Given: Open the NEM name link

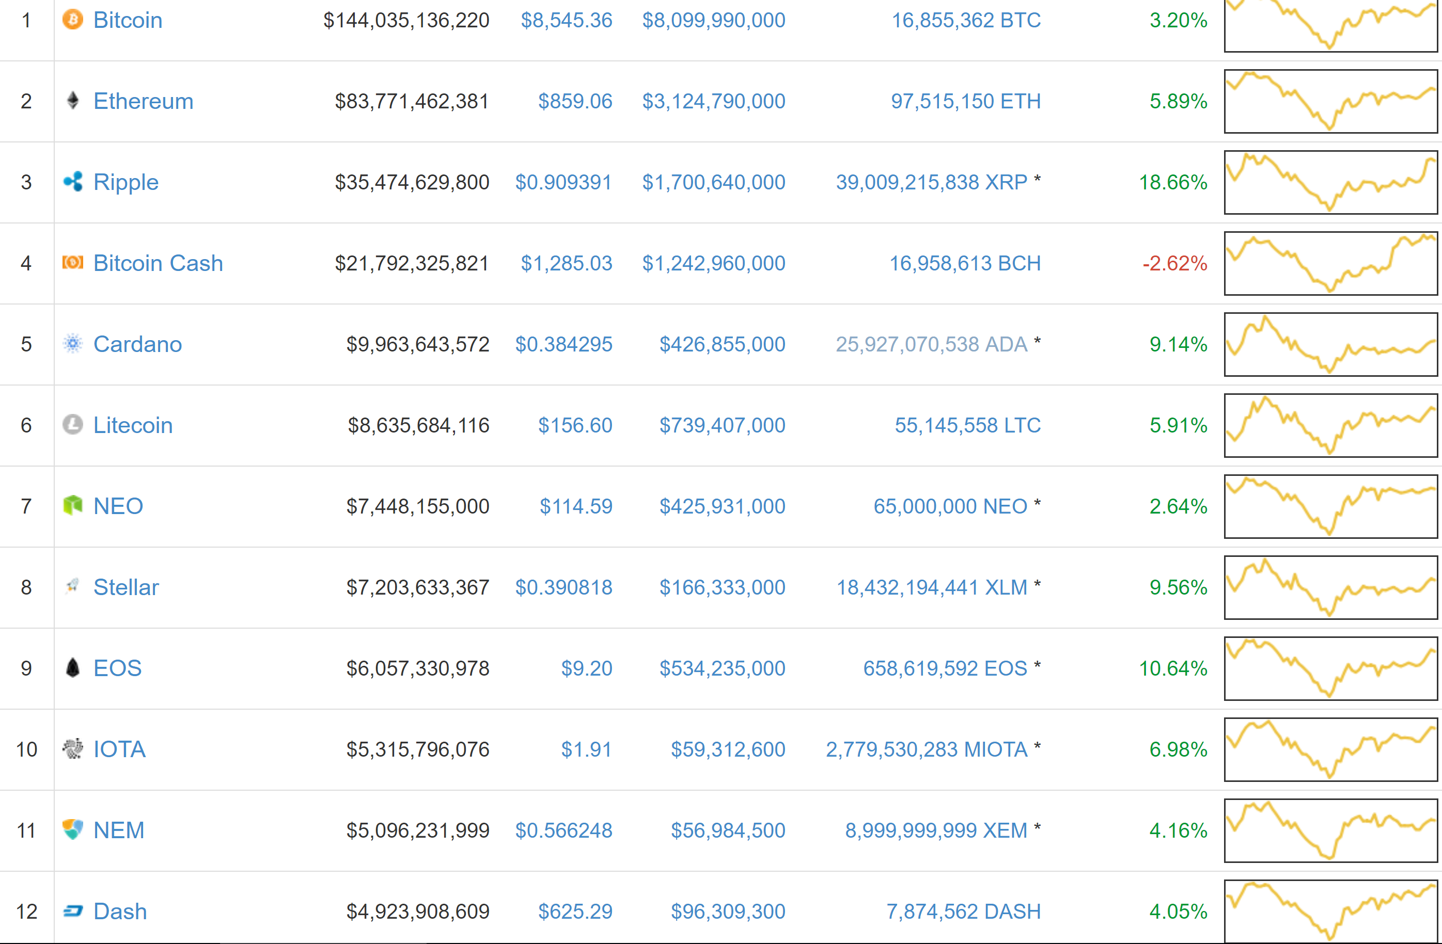Looking at the screenshot, I should [x=119, y=830].
